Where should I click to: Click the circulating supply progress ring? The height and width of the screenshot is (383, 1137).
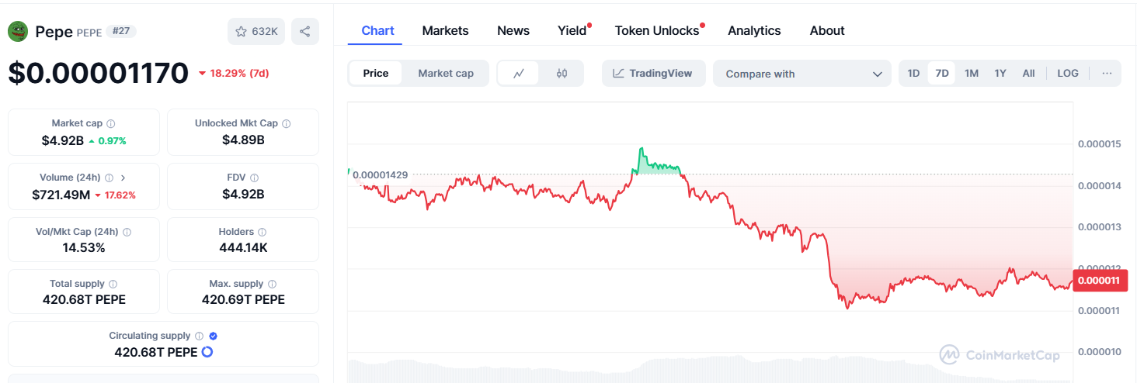(207, 352)
